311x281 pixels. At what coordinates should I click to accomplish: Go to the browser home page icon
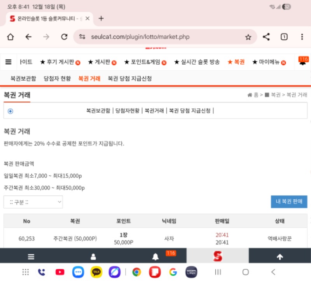coord(10,37)
